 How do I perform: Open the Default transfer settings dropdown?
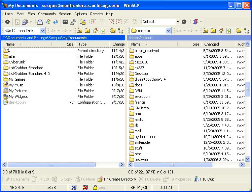[x=178, y=22]
